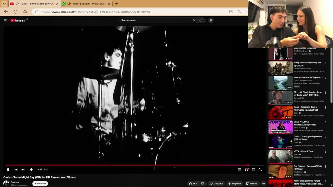
Task: Open options for Oasis Acquiesce
Action: tap(325, 108)
